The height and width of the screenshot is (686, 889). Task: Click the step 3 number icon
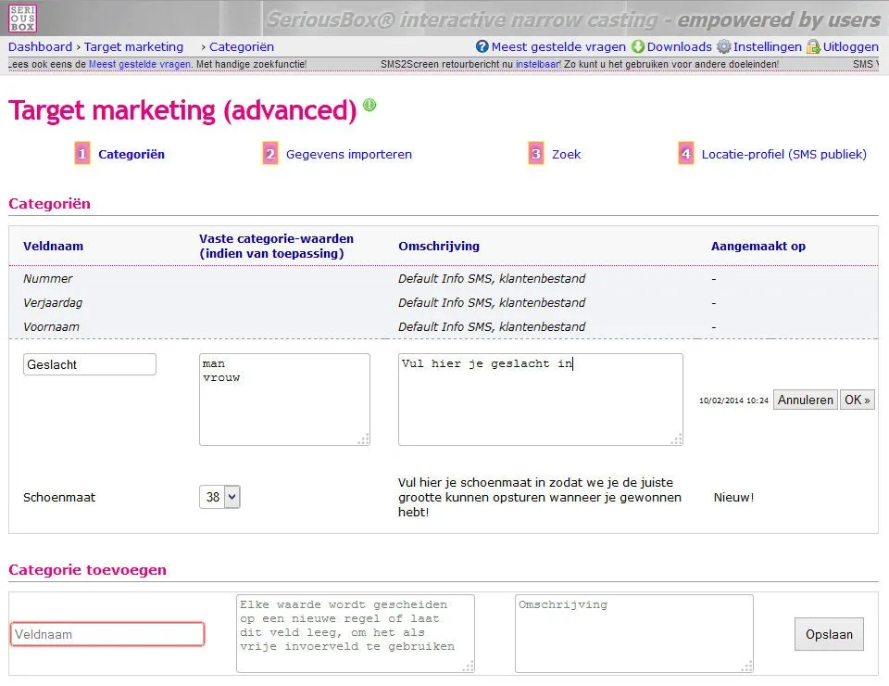pyautogui.click(x=536, y=154)
